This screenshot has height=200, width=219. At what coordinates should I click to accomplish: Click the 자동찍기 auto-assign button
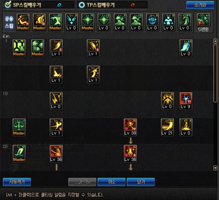(17, 182)
